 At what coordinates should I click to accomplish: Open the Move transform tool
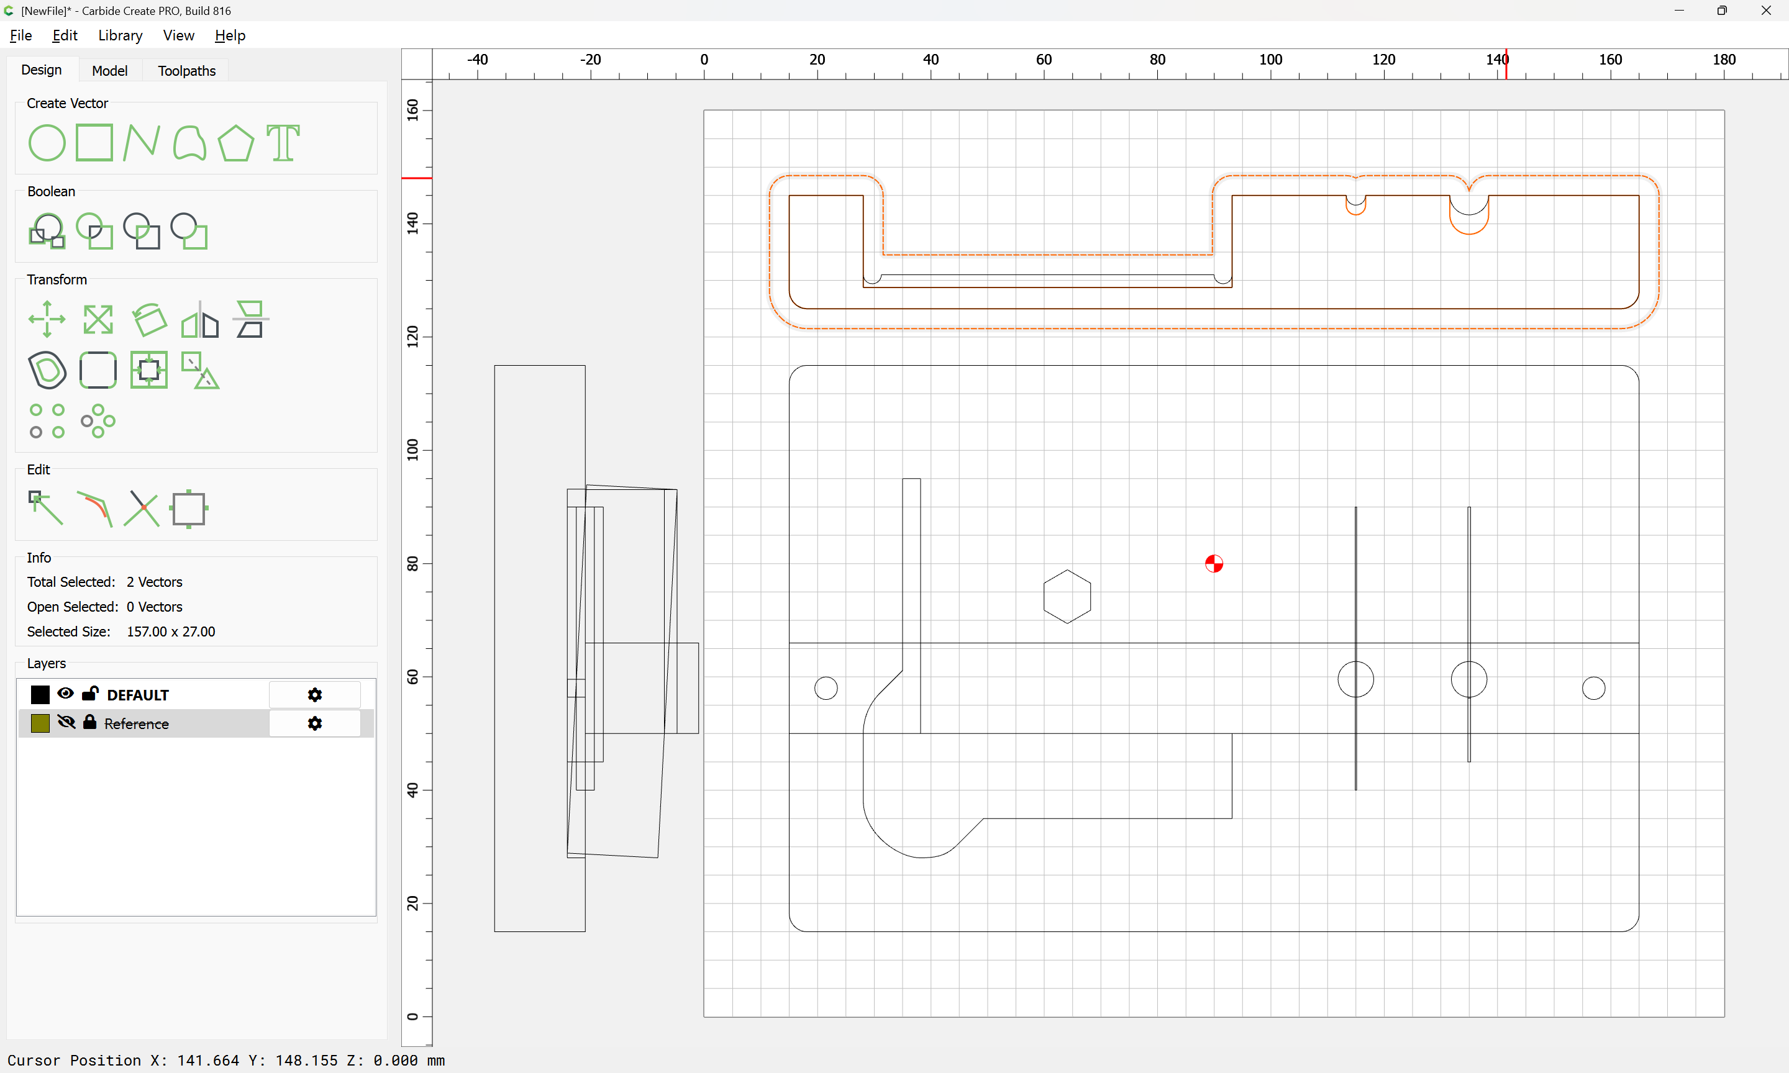[47, 319]
